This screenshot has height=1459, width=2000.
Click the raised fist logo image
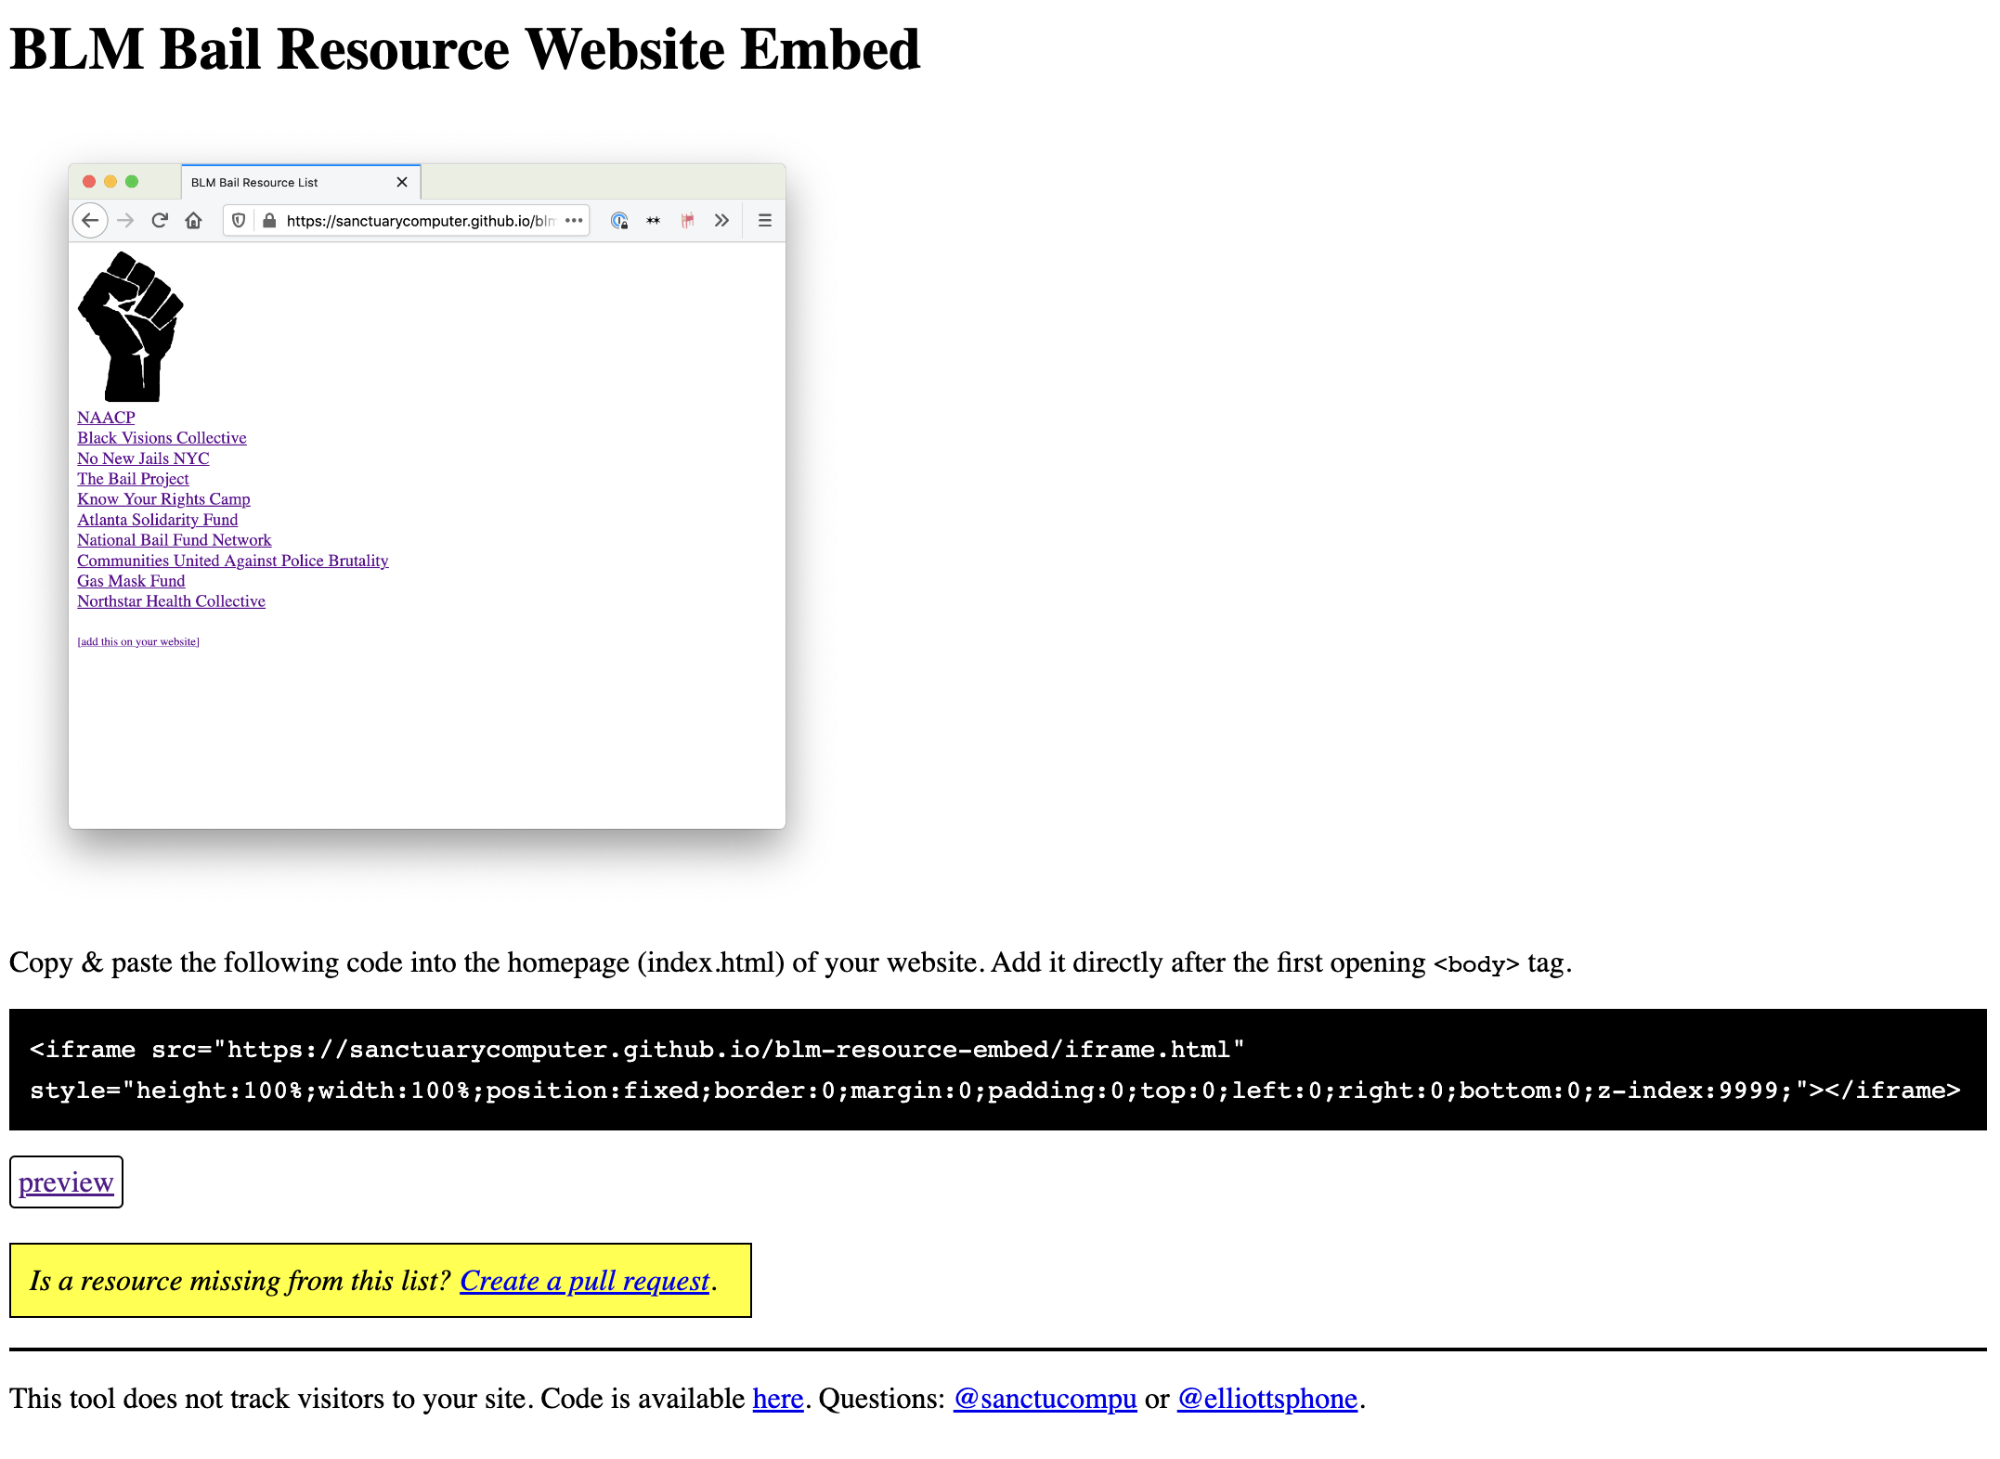(130, 327)
